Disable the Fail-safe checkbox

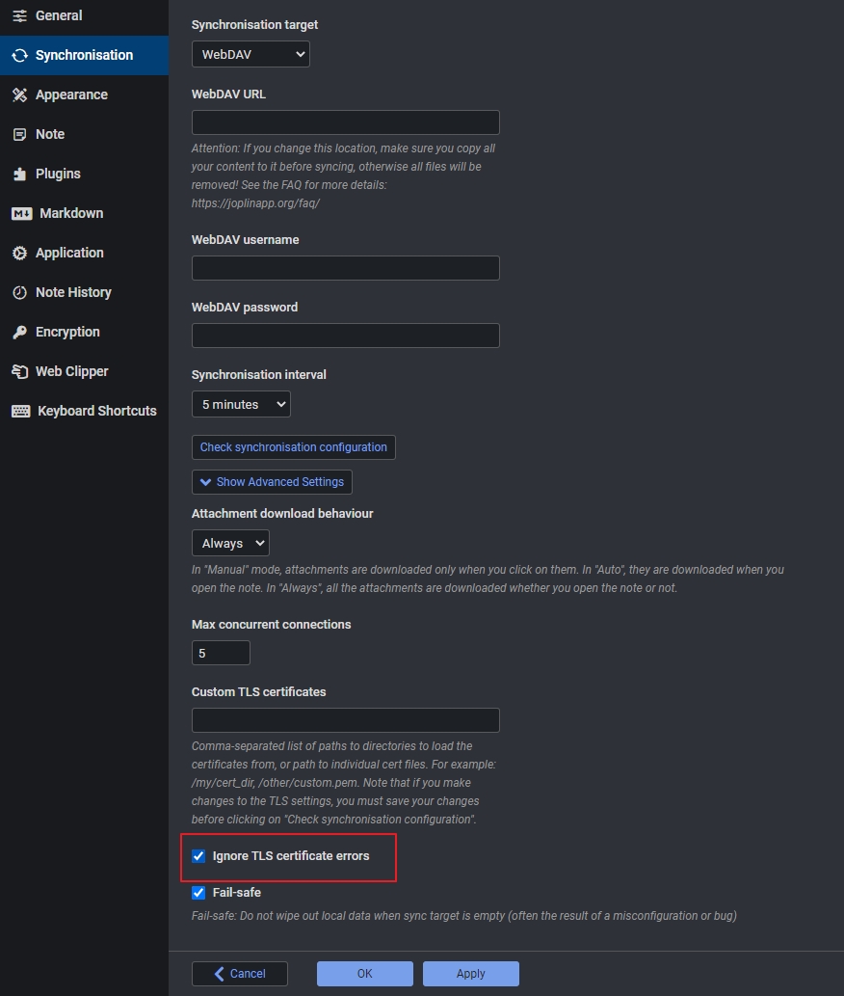(x=198, y=893)
